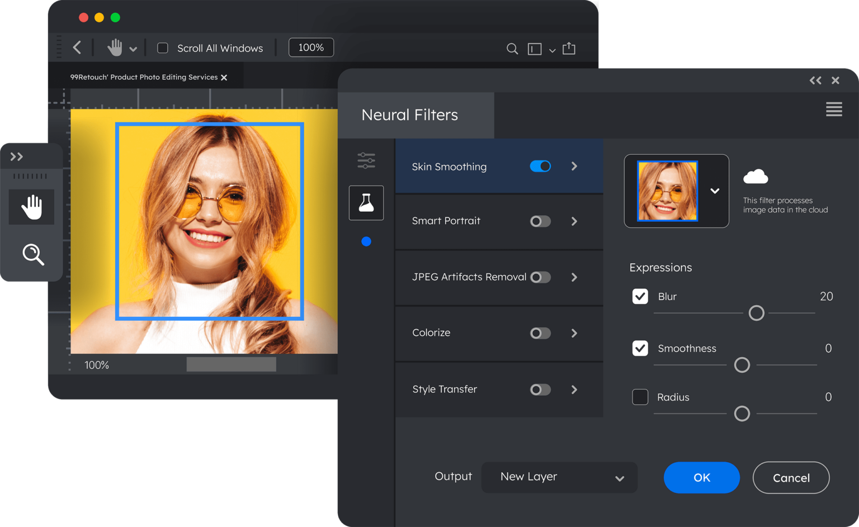Check the Radius checkbox

tap(640, 397)
